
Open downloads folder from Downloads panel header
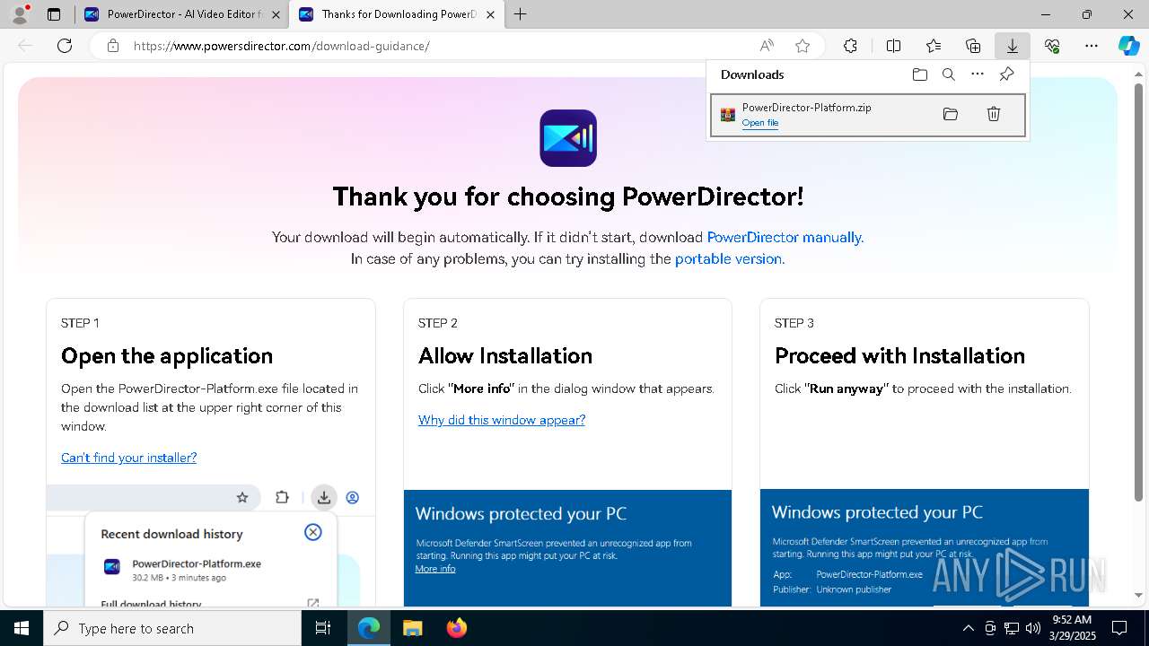(x=919, y=74)
